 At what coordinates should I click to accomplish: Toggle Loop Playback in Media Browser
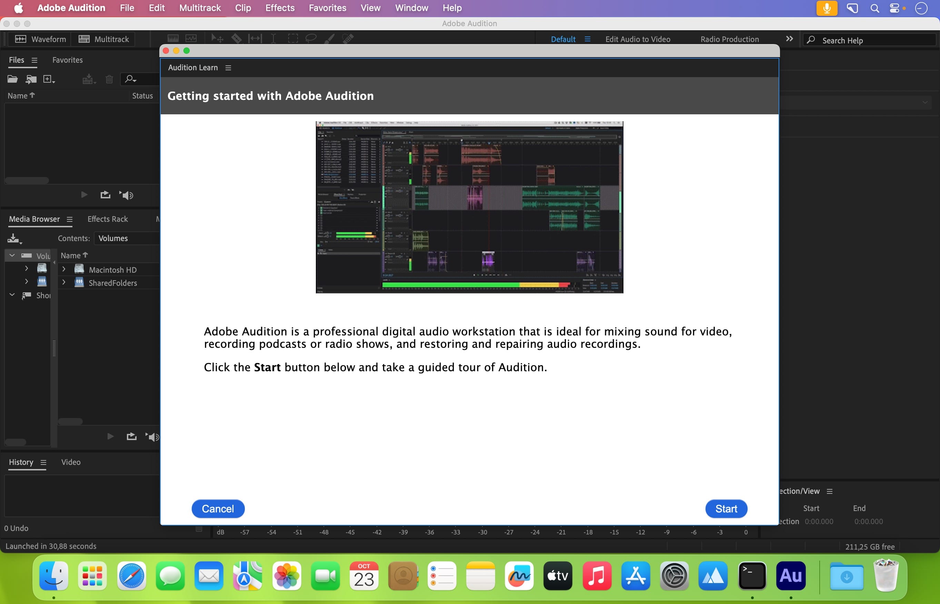[x=131, y=437]
